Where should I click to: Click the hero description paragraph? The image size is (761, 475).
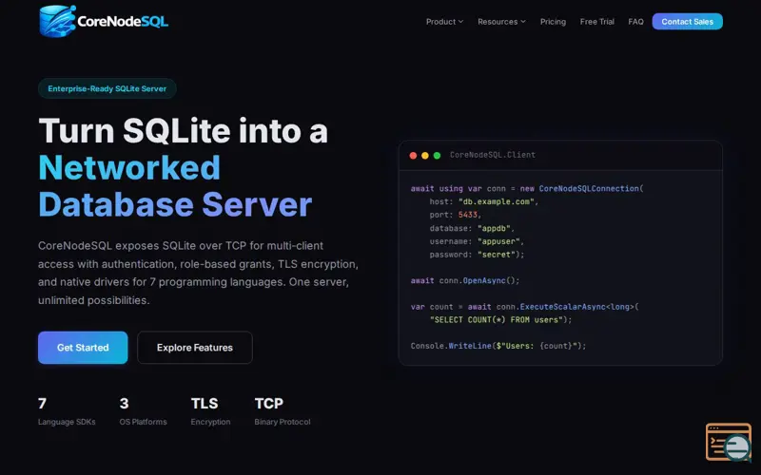pyautogui.click(x=199, y=273)
